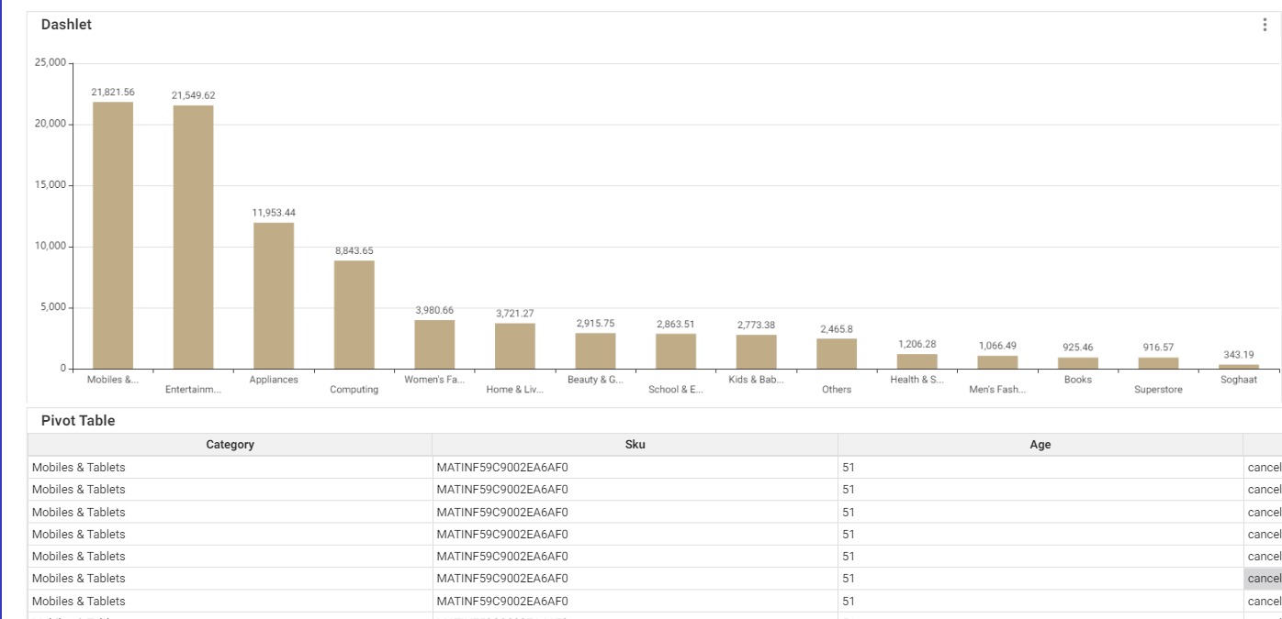
Task: Sort by the Category column header
Action: pyautogui.click(x=230, y=445)
